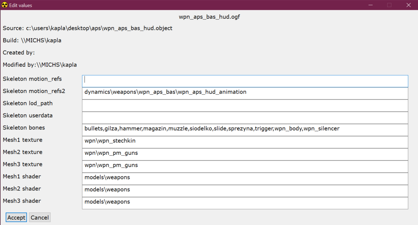The width and height of the screenshot is (418, 225).
Task: Click the maximize button in the title bar
Action: pos(389,5)
